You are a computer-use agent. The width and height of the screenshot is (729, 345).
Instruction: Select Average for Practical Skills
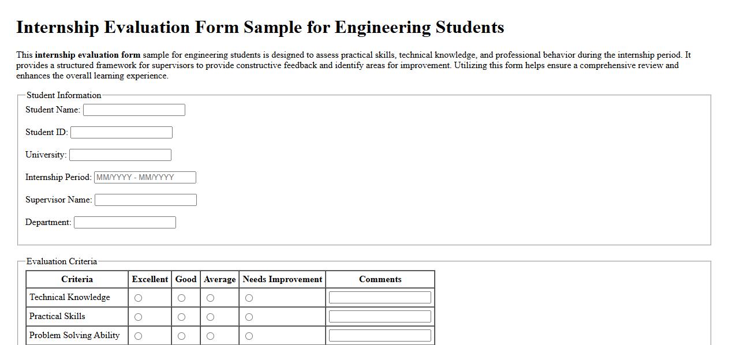click(x=211, y=316)
